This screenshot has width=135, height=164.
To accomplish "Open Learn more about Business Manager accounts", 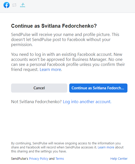I will (50, 69).
